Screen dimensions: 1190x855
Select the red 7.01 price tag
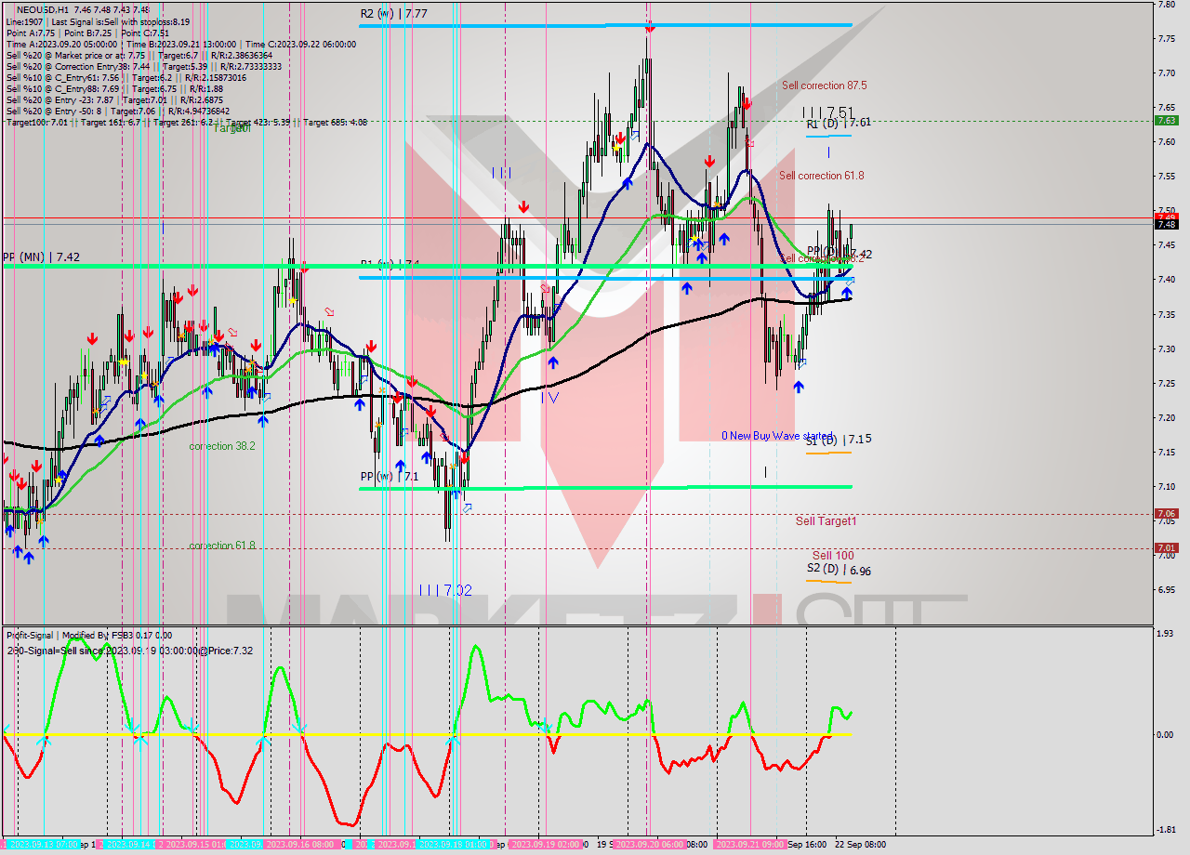[1166, 547]
